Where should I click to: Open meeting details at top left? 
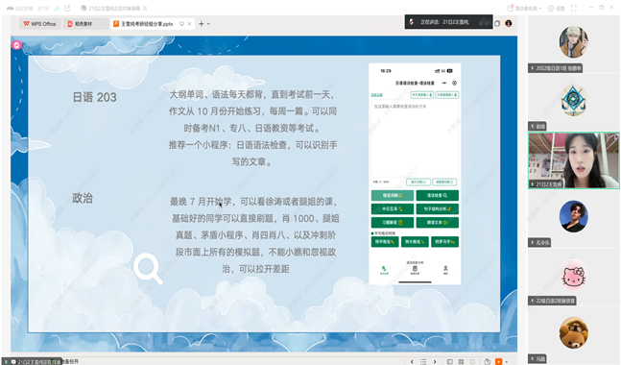click(x=20, y=9)
